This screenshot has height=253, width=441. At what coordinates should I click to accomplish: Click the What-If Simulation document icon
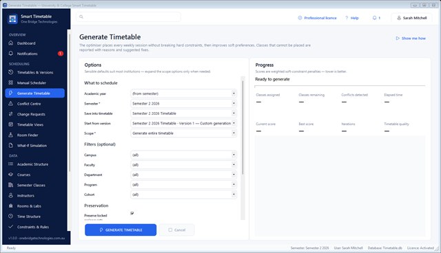tap(11, 145)
